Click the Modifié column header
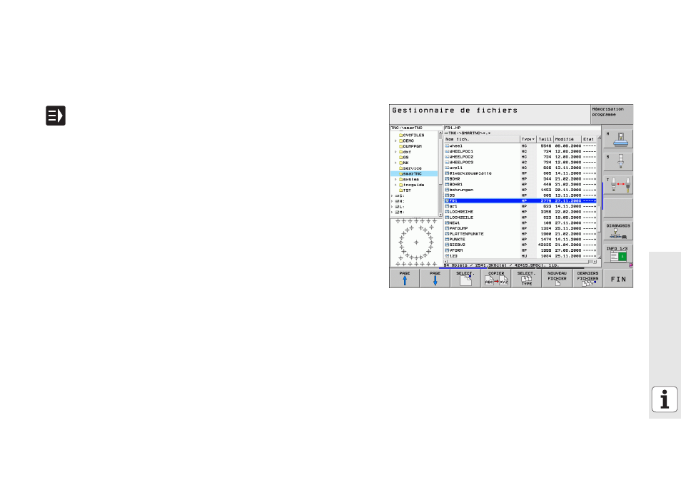 click(567, 139)
